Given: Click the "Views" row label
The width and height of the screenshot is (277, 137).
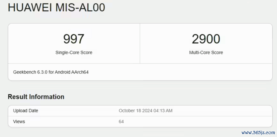Looking at the screenshot, I should tap(19, 122).
